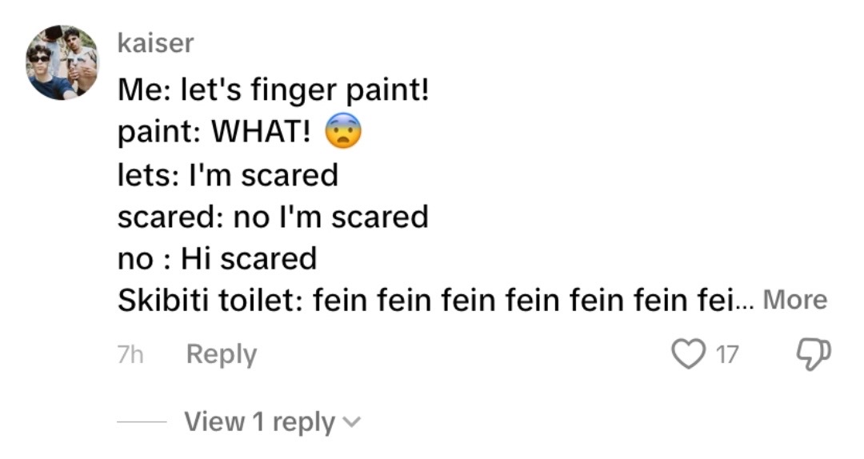Click the chevron beside View 1 reply

pos(351,423)
